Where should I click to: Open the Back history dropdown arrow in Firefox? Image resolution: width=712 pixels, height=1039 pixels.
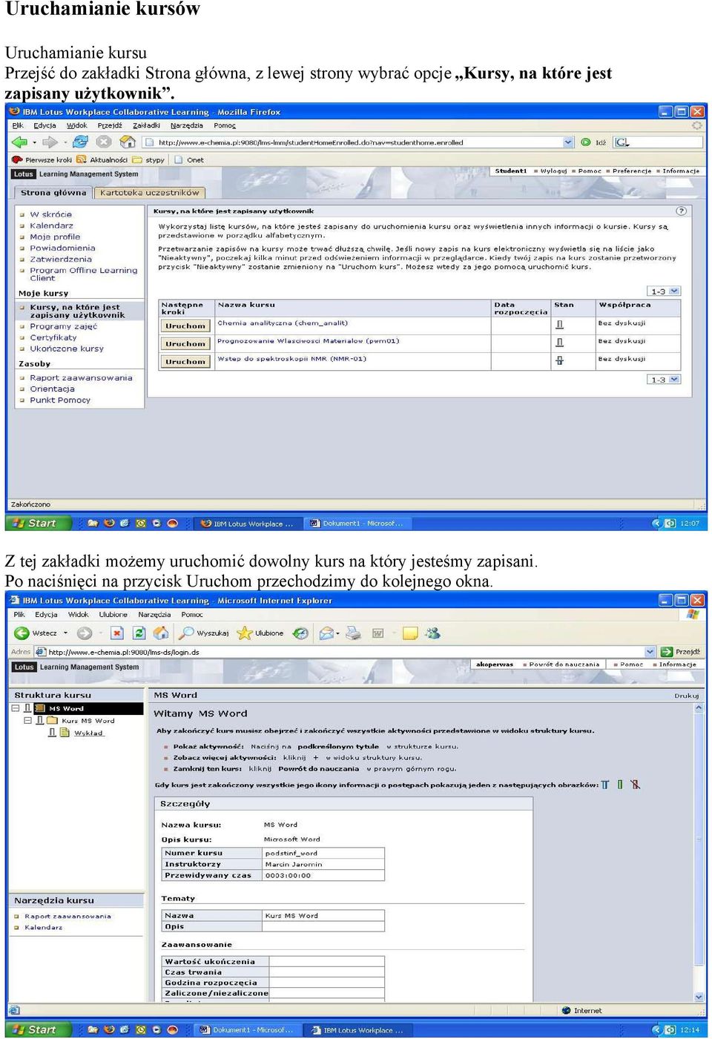(34, 142)
